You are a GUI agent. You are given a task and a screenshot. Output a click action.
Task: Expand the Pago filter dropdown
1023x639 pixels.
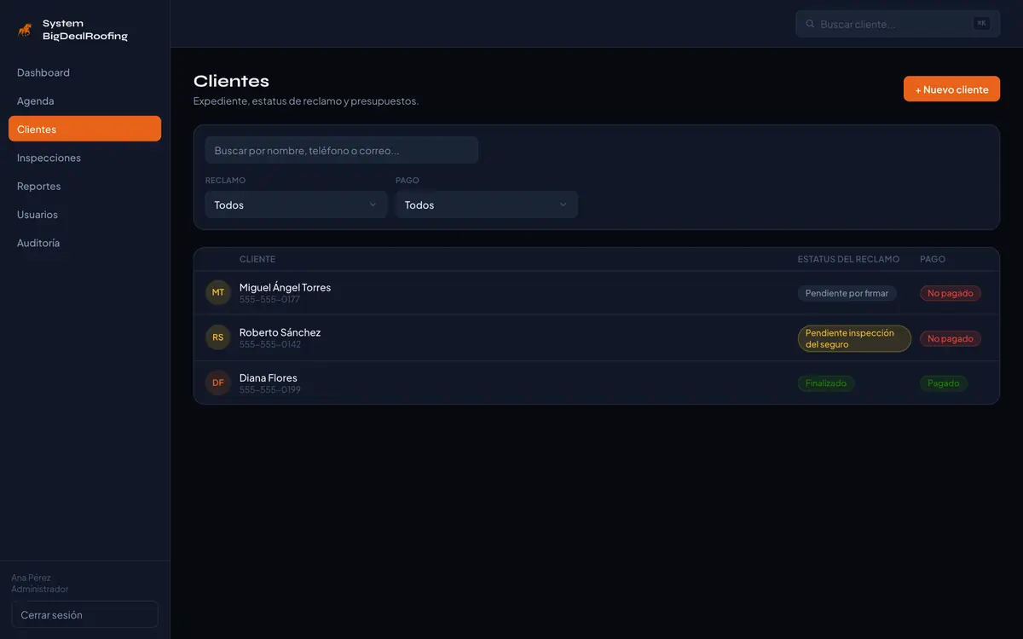[x=487, y=204]
